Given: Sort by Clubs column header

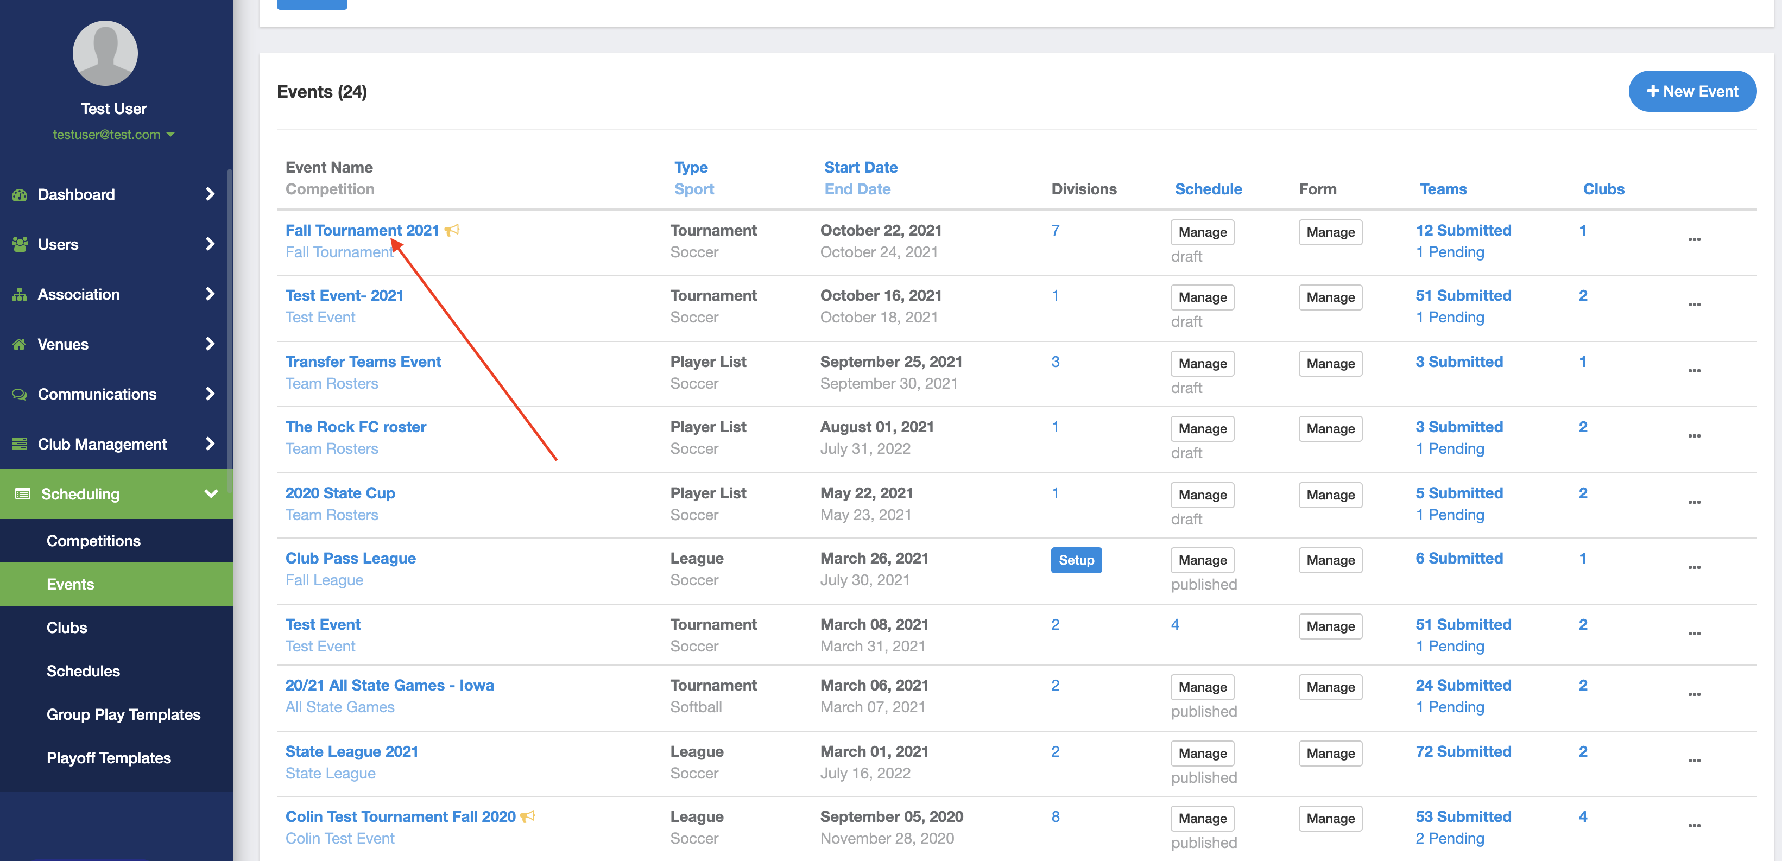Looking at the screenshot, I should coord(1603,189).
